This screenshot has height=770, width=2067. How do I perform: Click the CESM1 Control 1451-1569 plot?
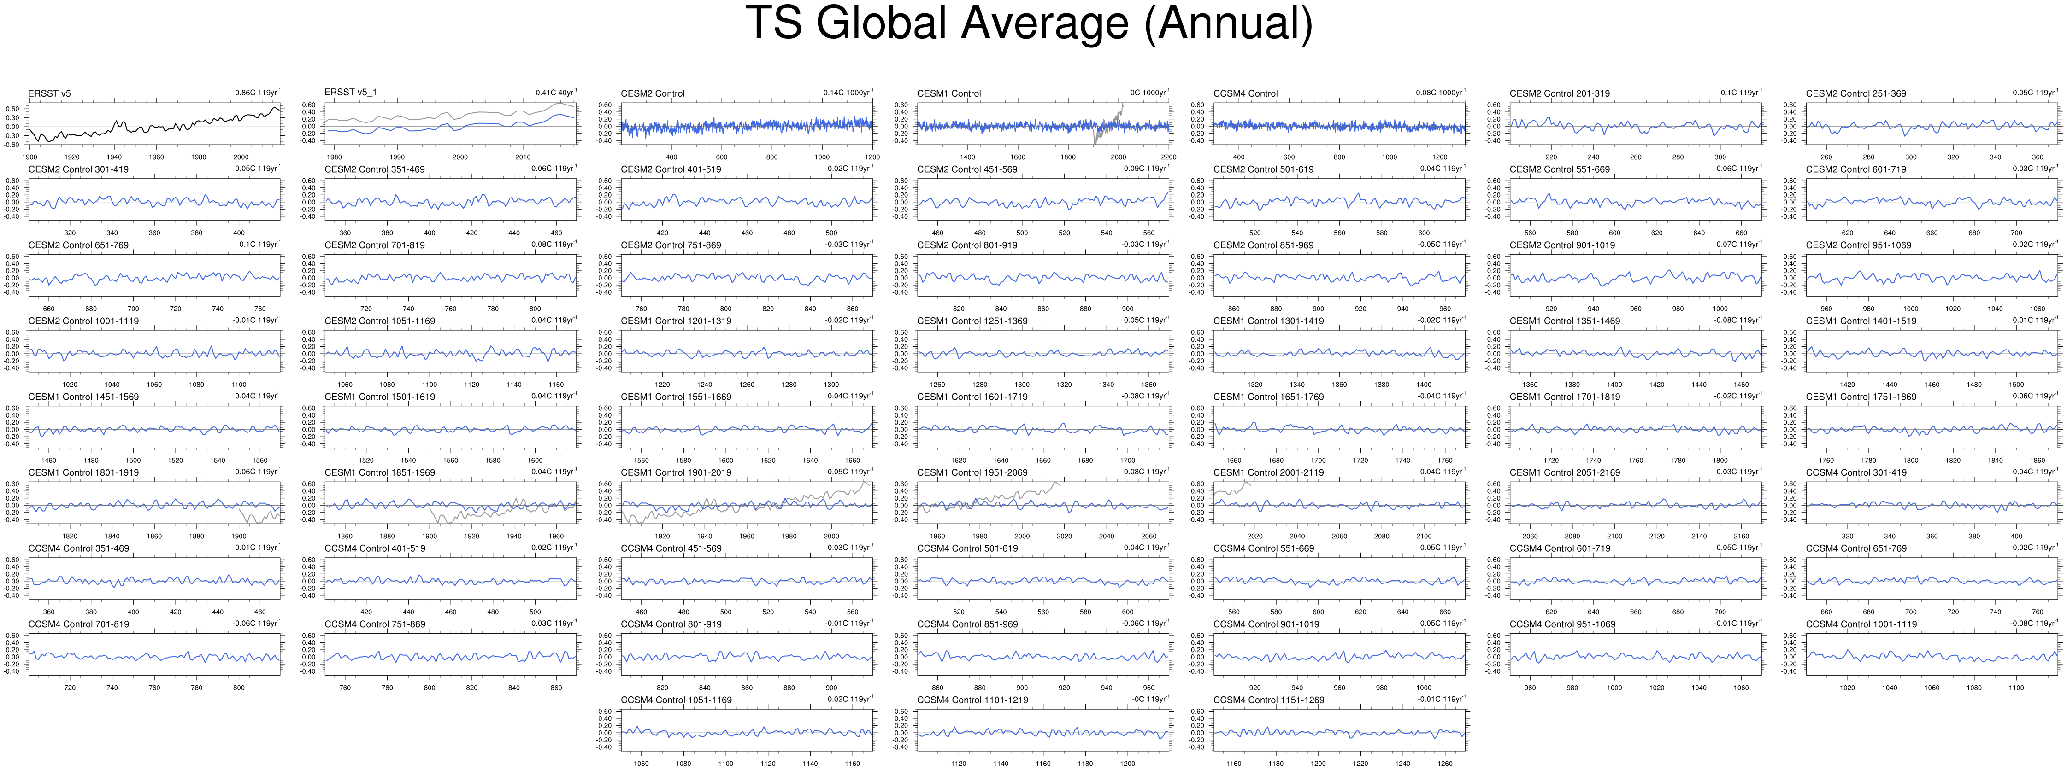(155, 426)
